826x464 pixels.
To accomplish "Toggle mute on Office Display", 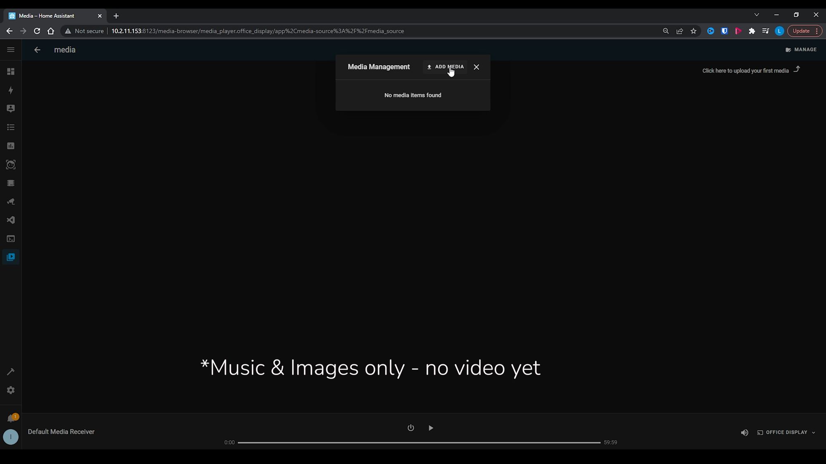I will point(744,432).
